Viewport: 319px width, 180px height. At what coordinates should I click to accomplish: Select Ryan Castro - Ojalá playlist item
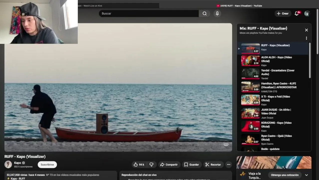point(273,140)
